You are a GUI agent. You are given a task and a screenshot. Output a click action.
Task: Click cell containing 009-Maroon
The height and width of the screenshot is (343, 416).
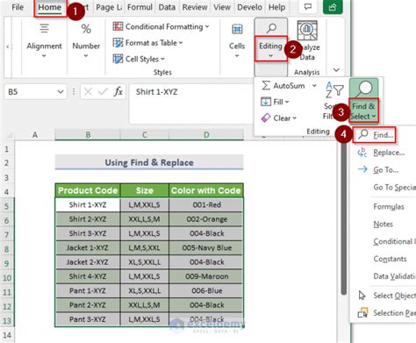tap(206, 276)
